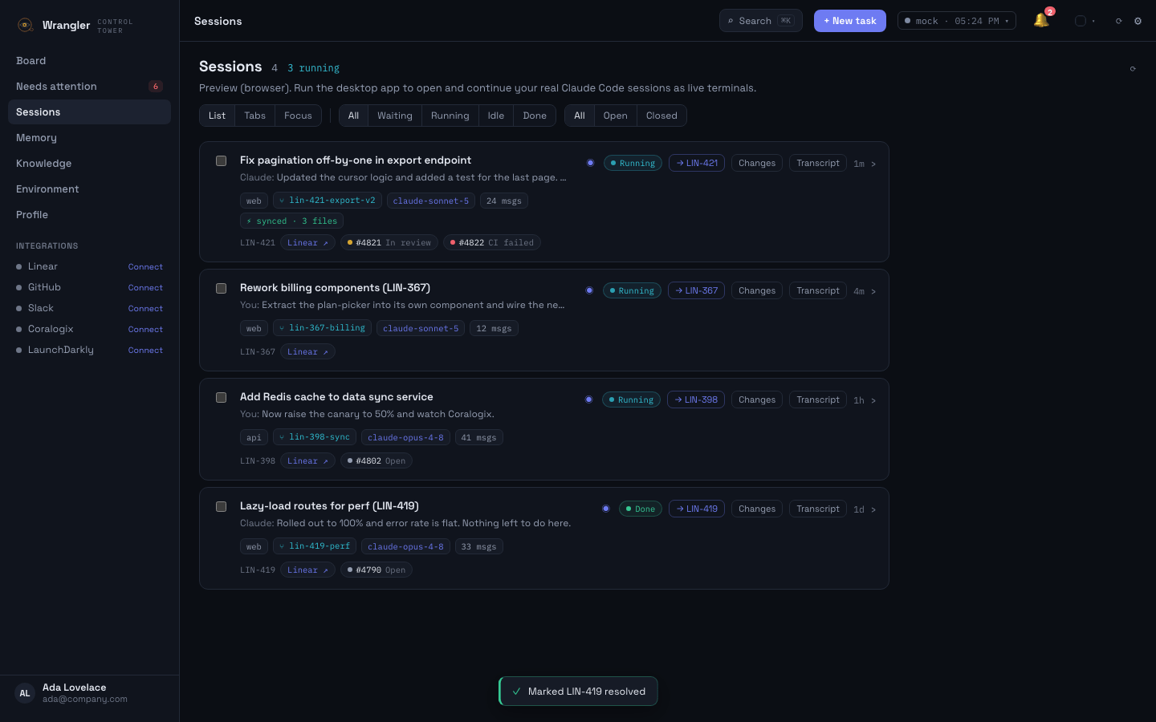Click the blue status dot on the LIN-421 session
1156x722 pixels.
[x=590, y=163]
